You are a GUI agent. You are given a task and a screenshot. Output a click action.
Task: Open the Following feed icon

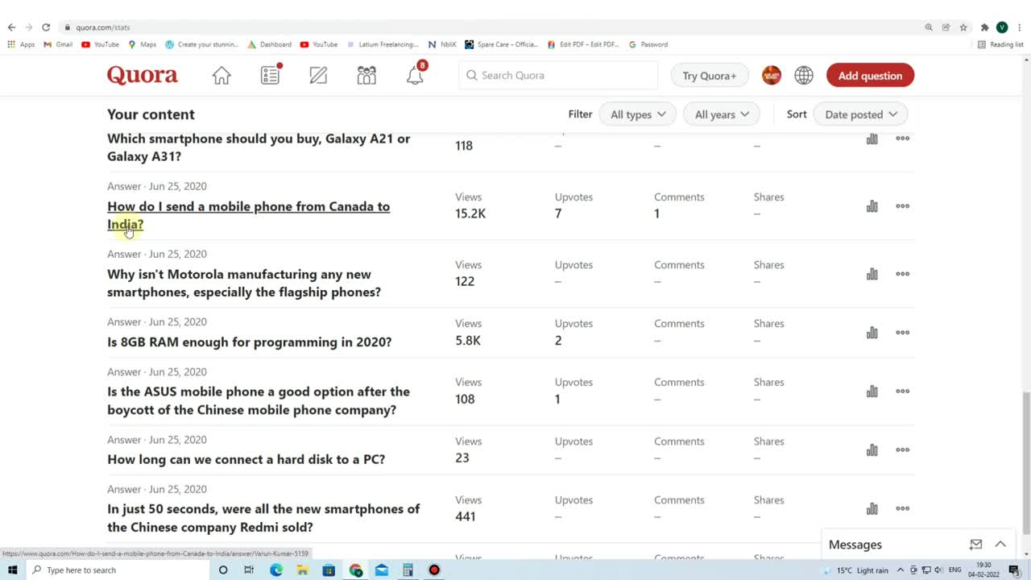coord(270,75)
